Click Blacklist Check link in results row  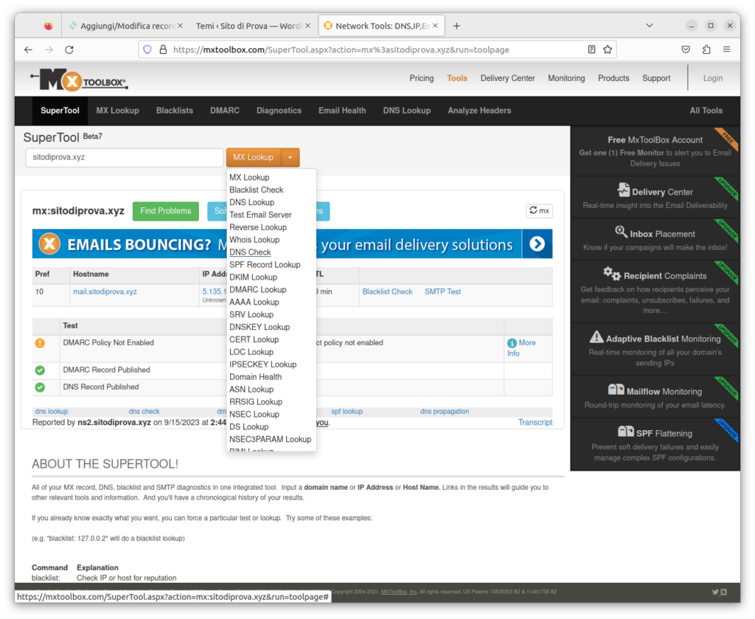[x=387, y=292]
